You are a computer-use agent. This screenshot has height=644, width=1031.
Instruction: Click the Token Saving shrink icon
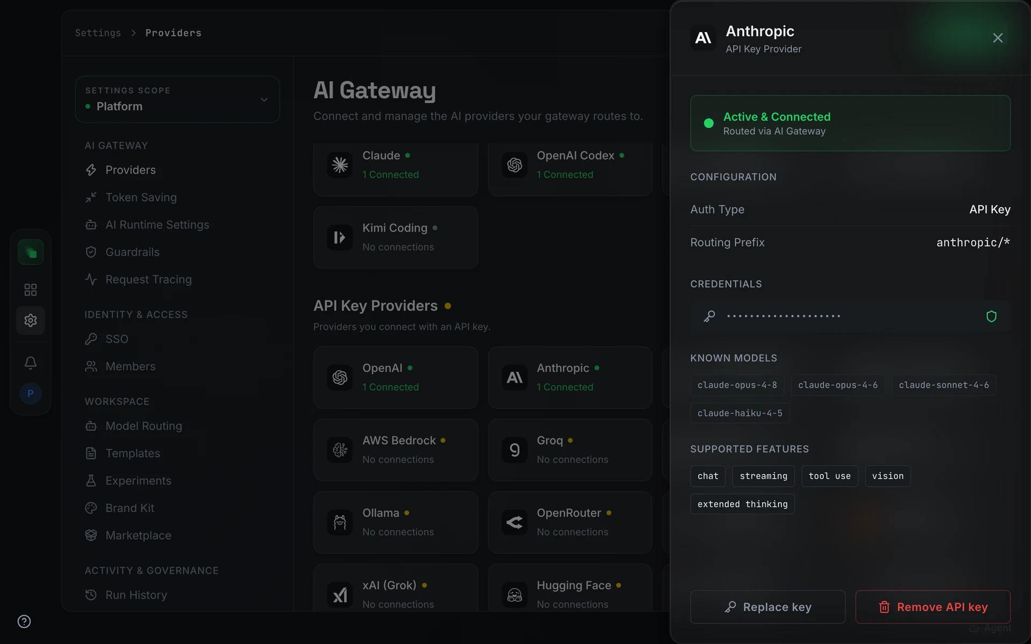pos(91,197)
